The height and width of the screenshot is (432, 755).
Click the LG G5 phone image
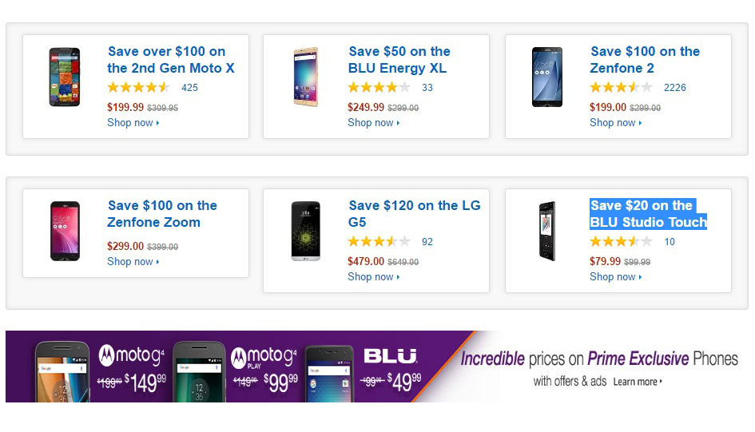(x=305, y=232)
